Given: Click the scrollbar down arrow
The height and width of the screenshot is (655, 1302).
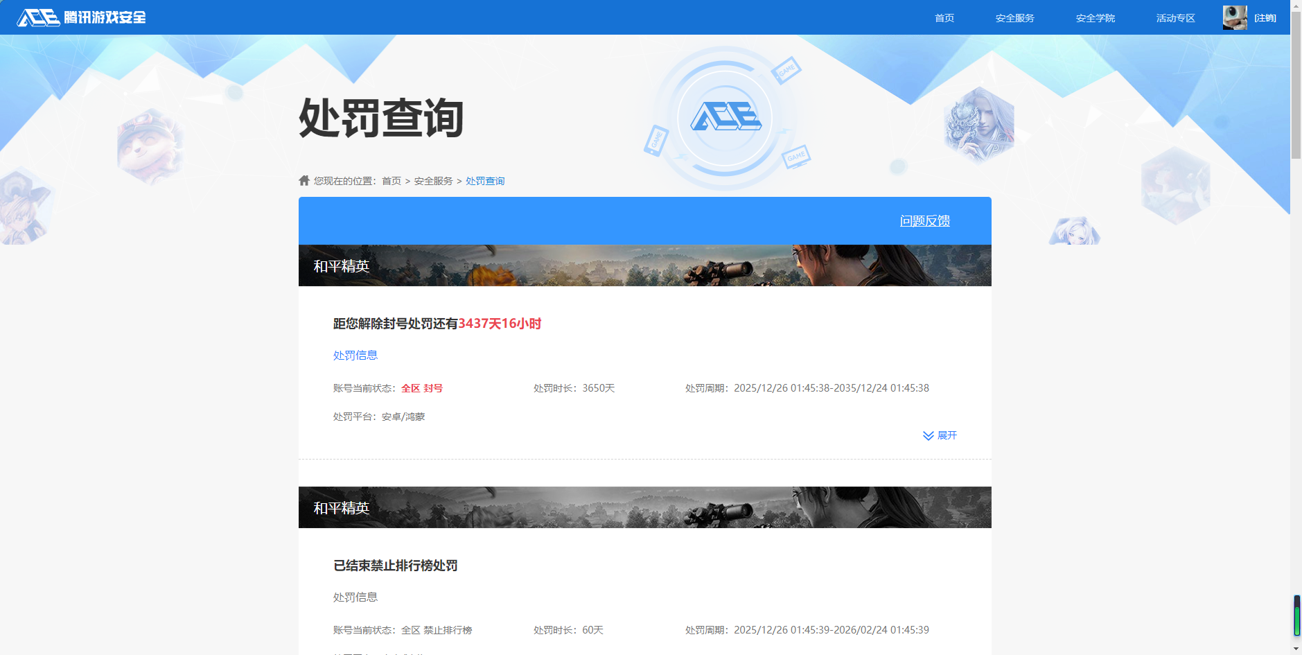Looking at the screenshot, I should 1296,649.
